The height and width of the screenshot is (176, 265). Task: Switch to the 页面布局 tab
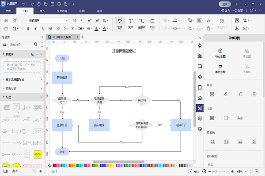tap(62, 11)
